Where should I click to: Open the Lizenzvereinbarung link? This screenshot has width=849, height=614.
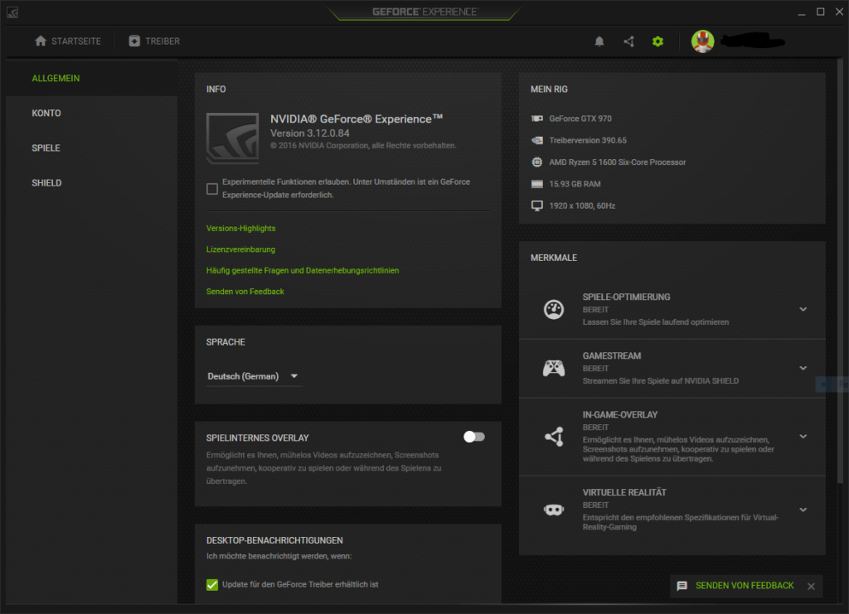241,249
